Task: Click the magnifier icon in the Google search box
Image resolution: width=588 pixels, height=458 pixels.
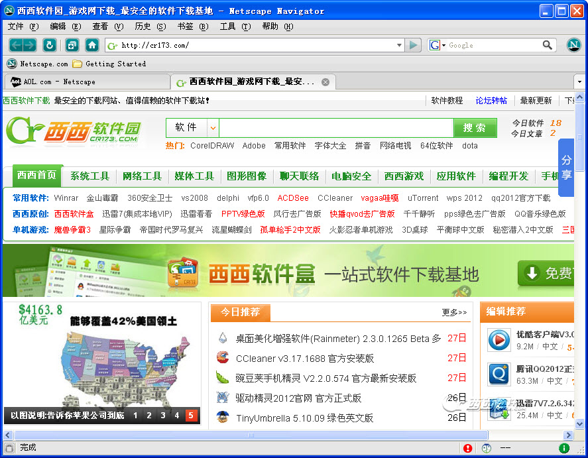Action: [x=548, y=45]
